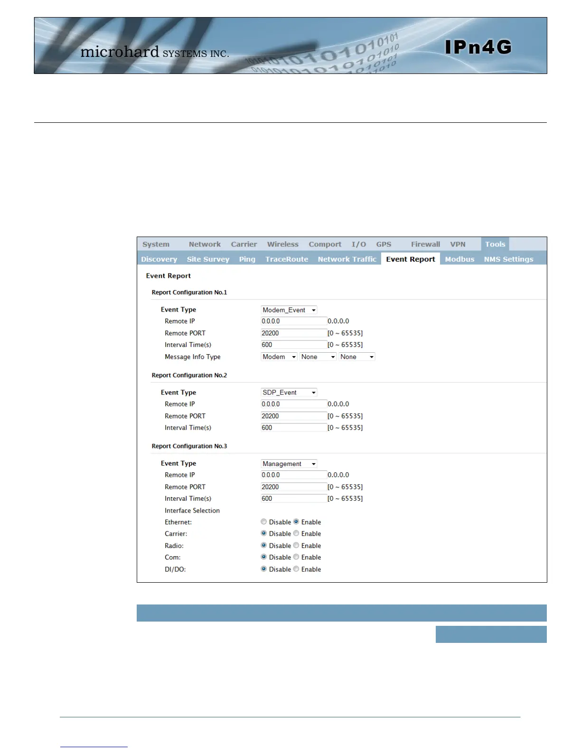Select the NMS Settings sub-tab
581x751 pixels.
coord(508,259)
